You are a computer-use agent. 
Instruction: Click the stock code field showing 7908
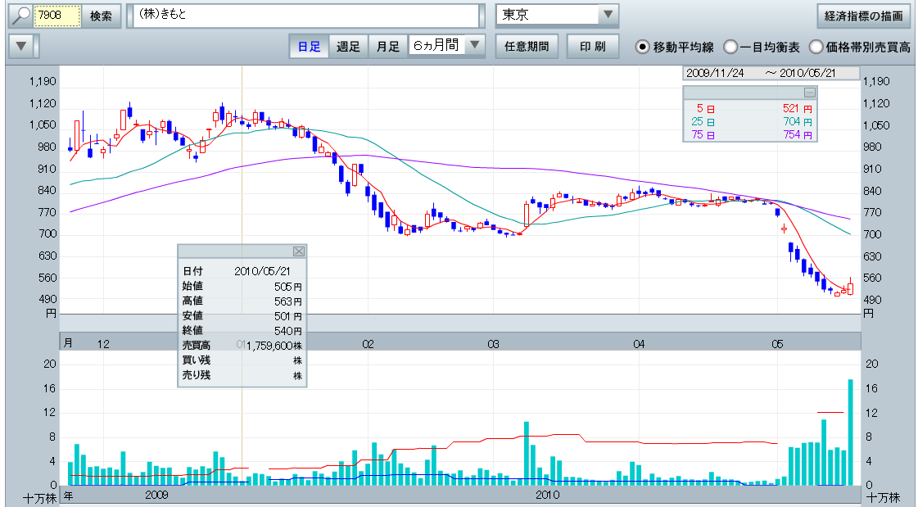click(57, 16)
